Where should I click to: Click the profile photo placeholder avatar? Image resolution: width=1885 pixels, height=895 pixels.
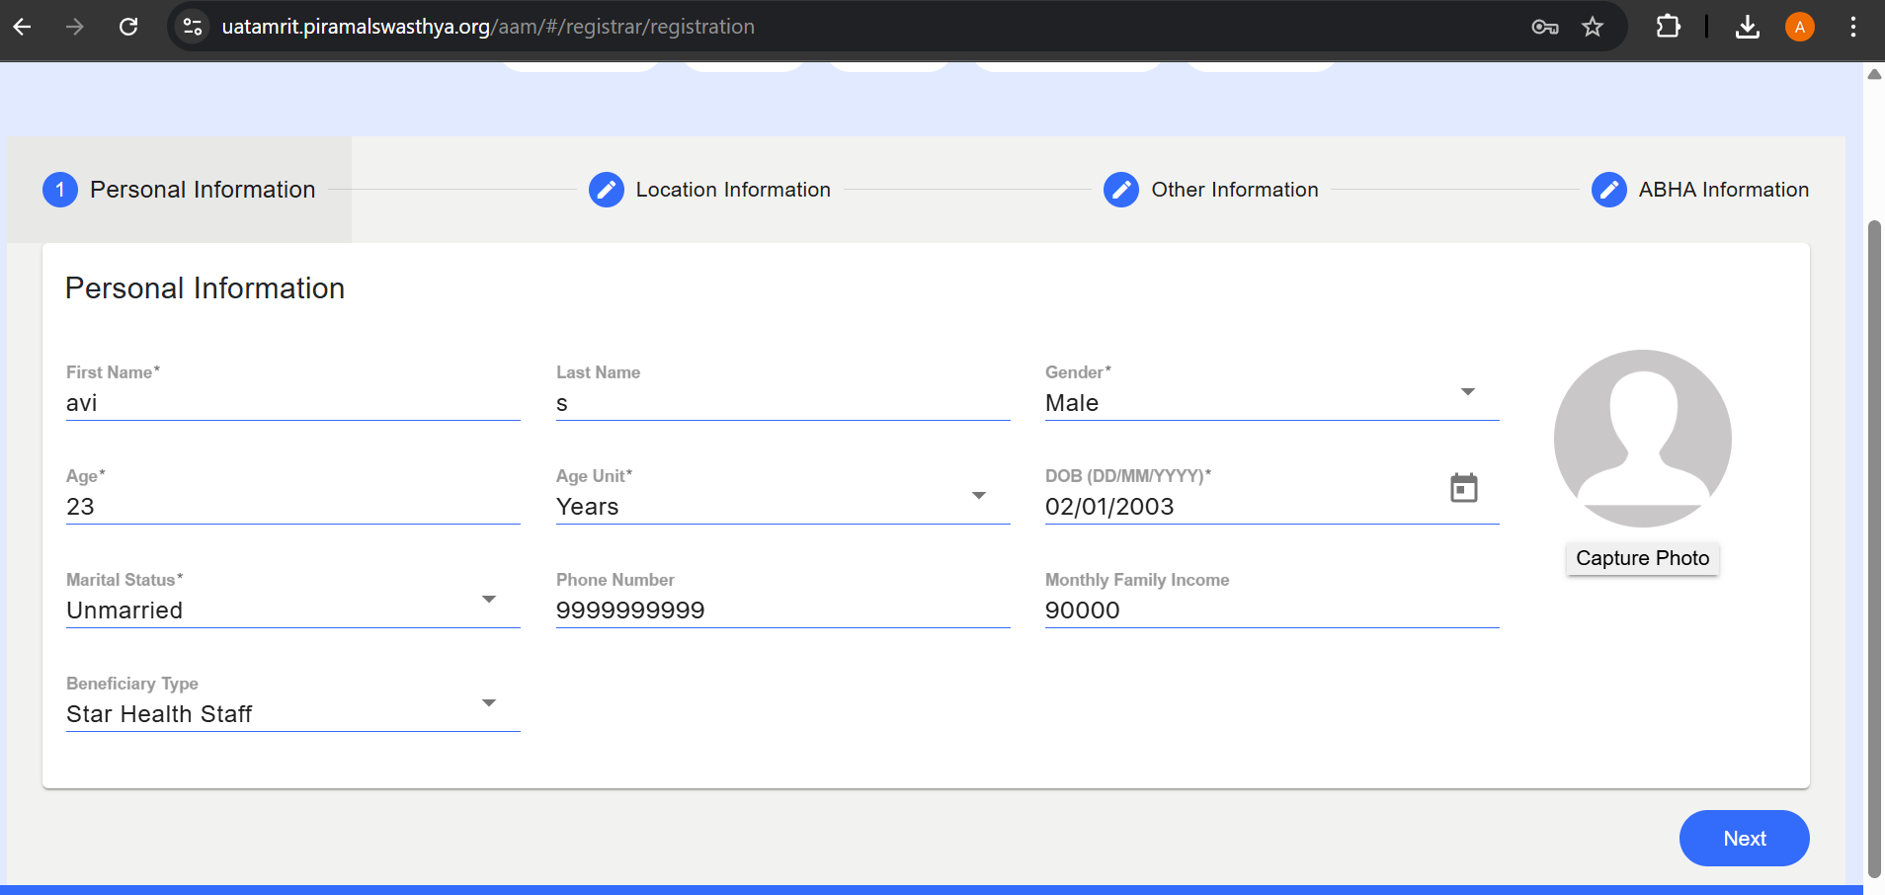click(1642, 439)
